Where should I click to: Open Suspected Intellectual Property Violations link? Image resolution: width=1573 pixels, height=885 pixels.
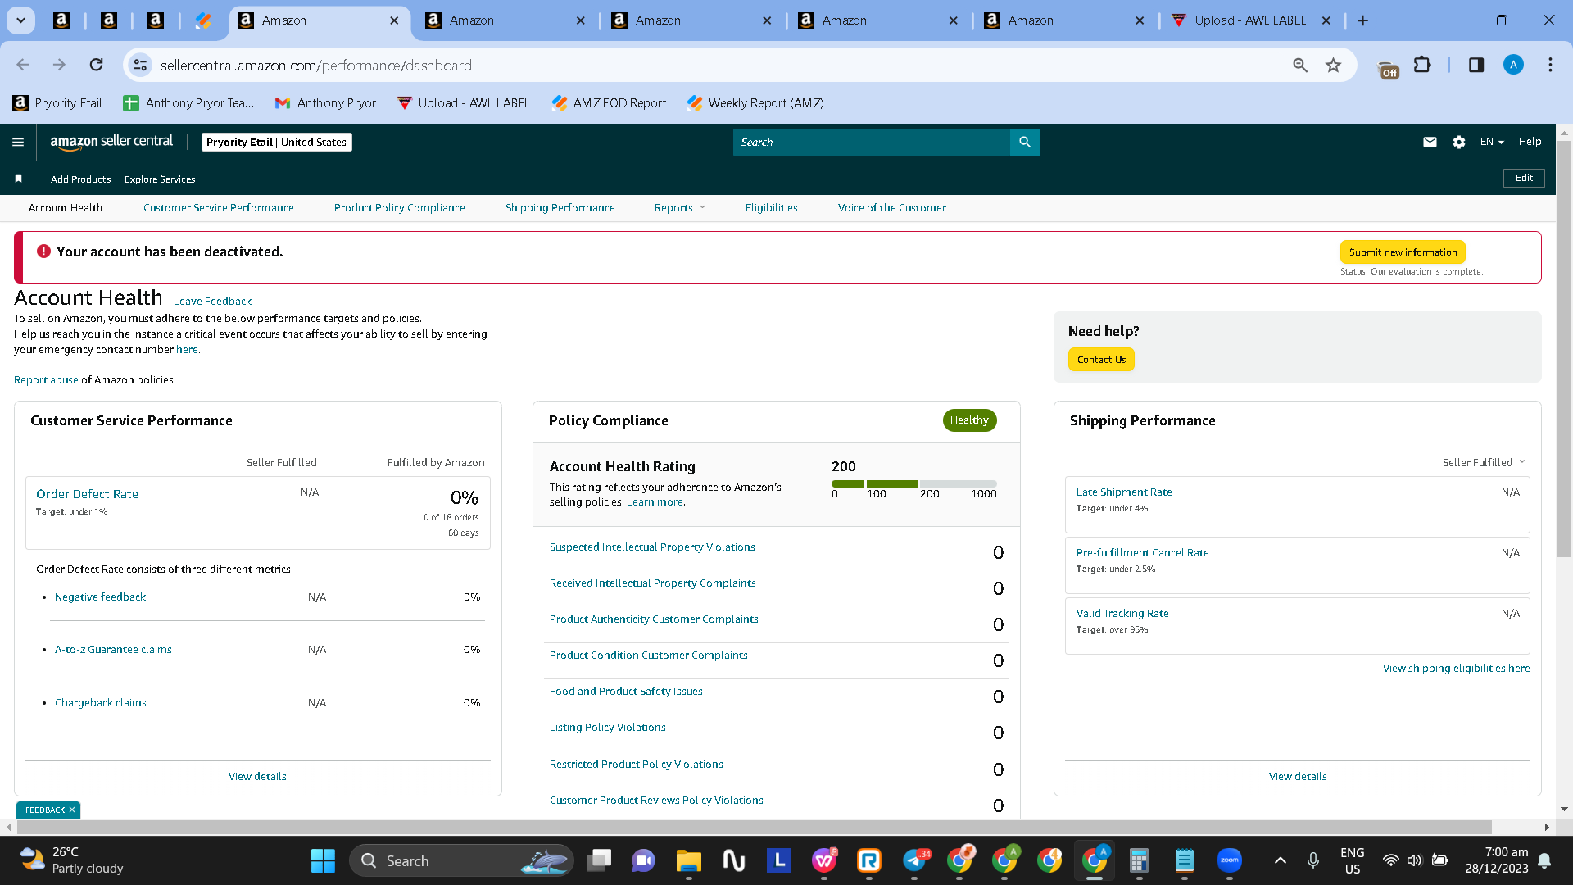point(652,547)
